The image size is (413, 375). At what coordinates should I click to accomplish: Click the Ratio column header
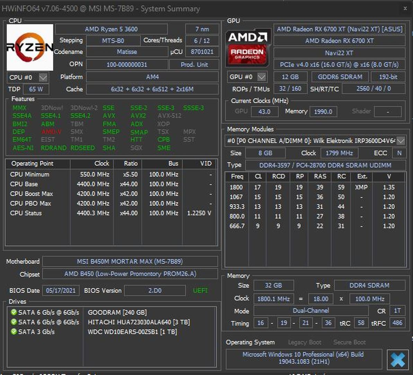[x=128, y=164]
